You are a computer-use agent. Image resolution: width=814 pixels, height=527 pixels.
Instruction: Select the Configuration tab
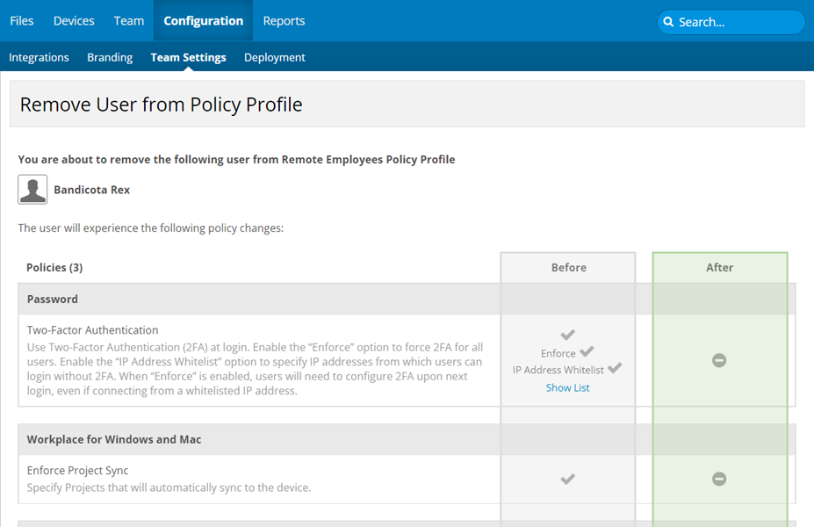pos(203,21)
